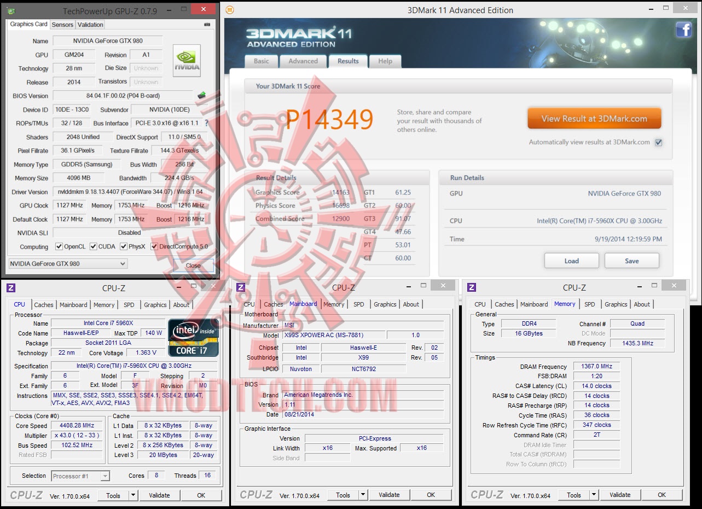The image size is (702, 509).
Task: Expand Tools arrow in the CPU-Z memory window
Action: pyautogui.click(x=594, y=495)
